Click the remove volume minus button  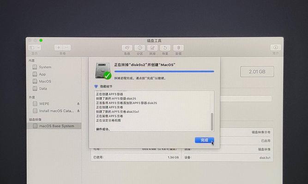[x=66, y=47]
